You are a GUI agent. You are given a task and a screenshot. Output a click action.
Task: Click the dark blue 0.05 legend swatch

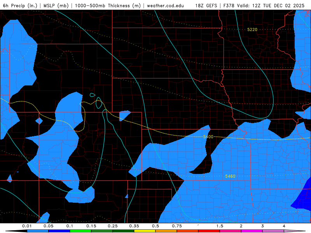point(59,231)
